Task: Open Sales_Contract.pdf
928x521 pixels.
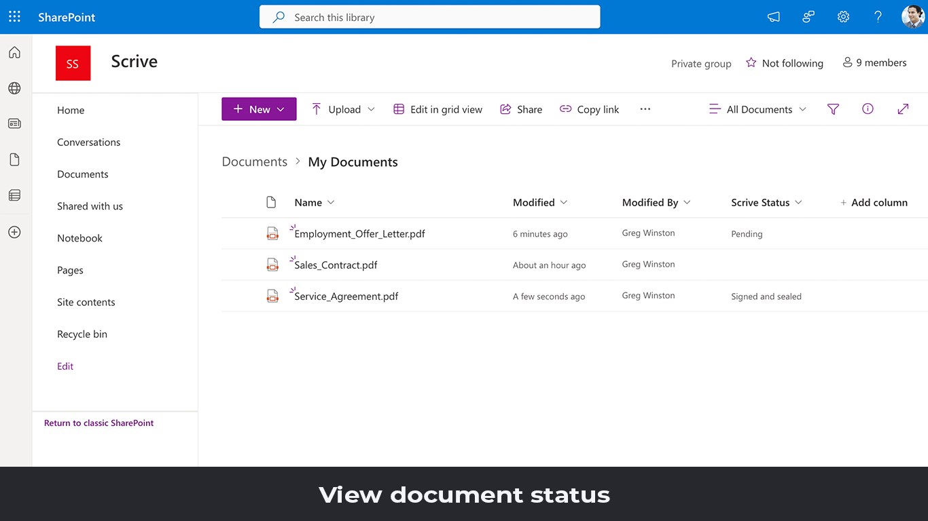Action: [x=336, y=265]
